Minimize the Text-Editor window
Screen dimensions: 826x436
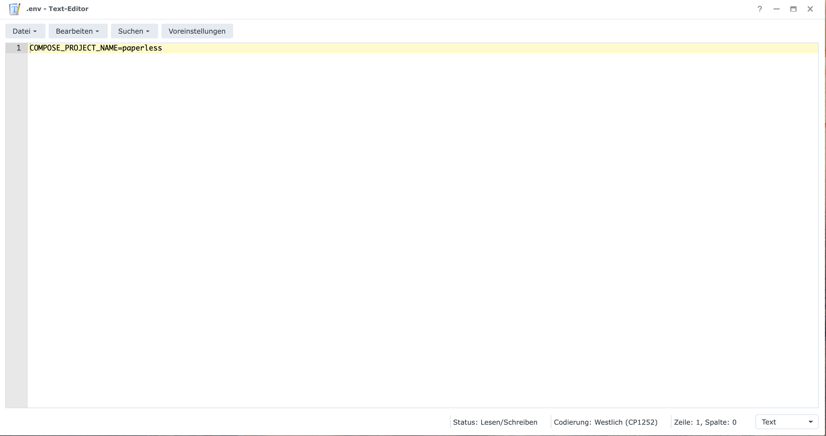point(776,9)
